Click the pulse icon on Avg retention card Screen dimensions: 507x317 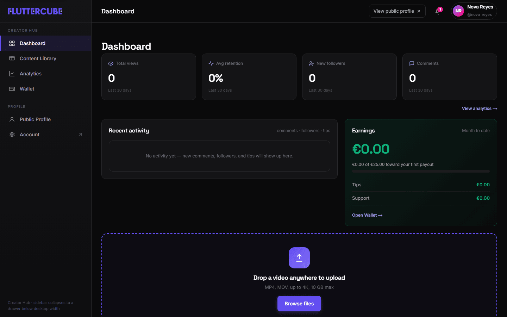tap(211, 63)
